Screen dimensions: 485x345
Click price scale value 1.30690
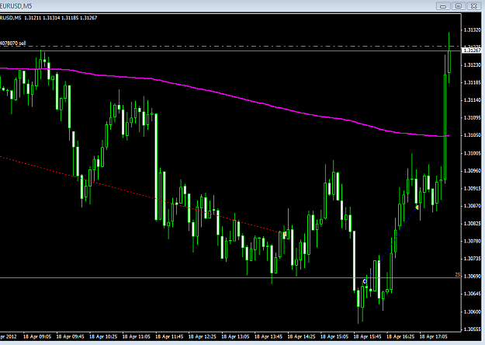473,277
